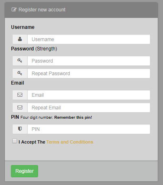
Task: Open the Terms and Conditions link
Action: 70,142
